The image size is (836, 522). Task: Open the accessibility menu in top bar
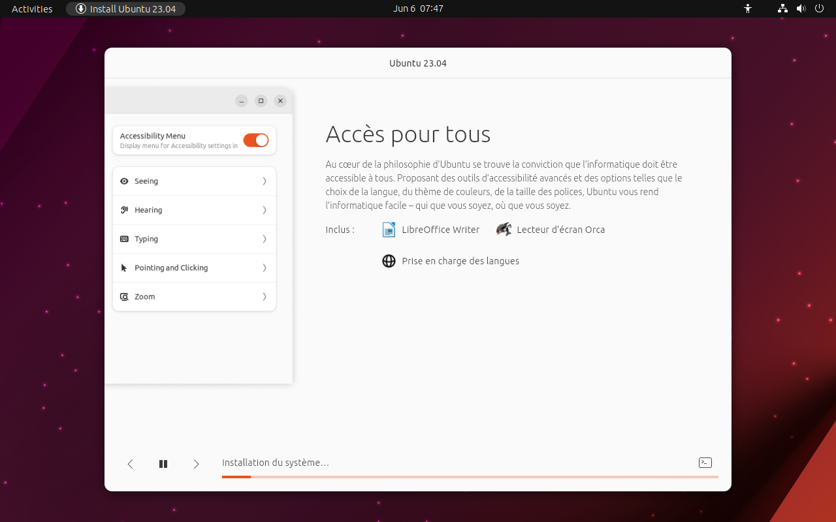point(748,8)
